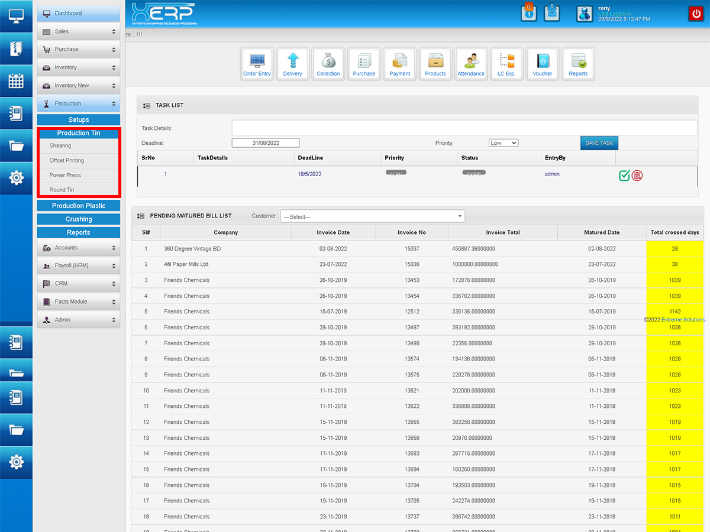
Task: Open the Round Tin menu item
Action: point(62,190)
